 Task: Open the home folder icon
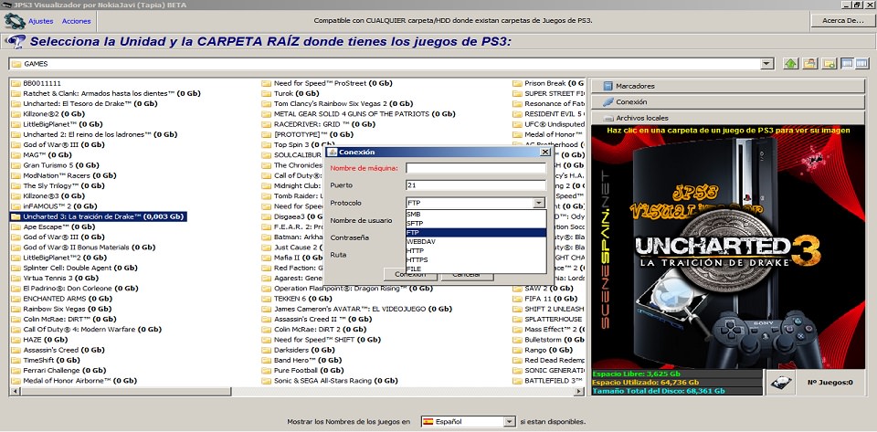point(808,64)
